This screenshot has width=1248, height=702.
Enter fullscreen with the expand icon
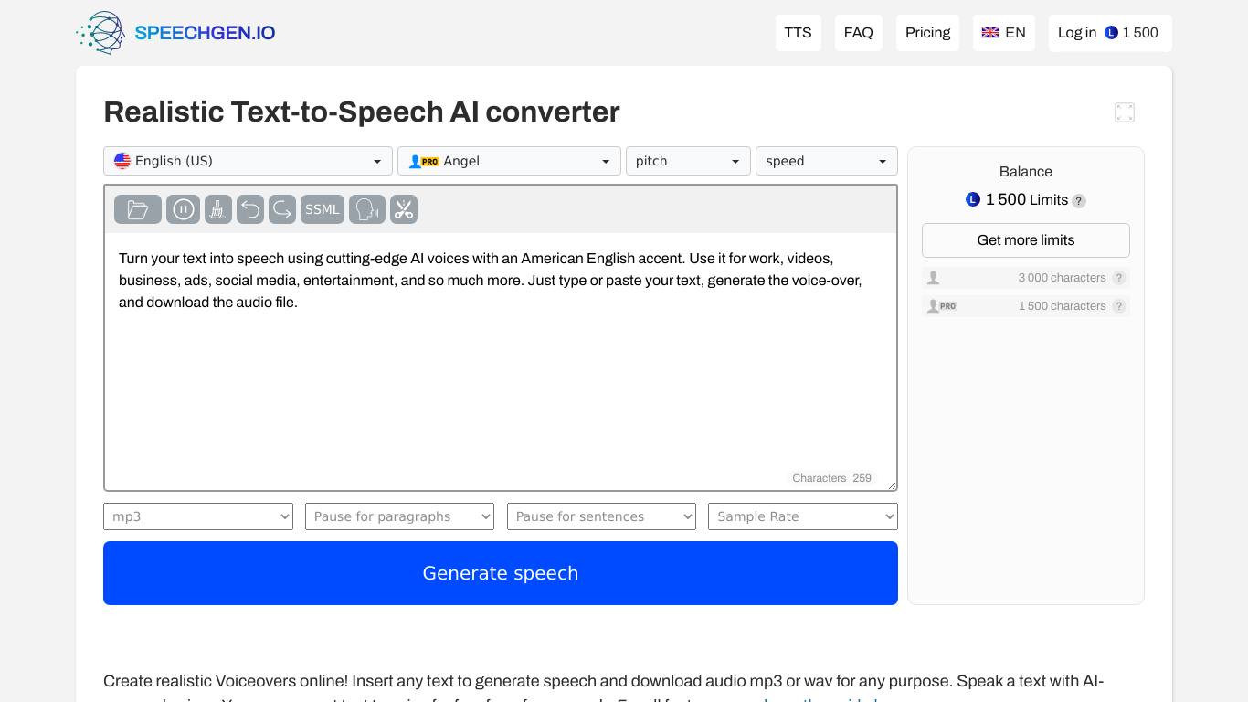[x=1125, y=112]
